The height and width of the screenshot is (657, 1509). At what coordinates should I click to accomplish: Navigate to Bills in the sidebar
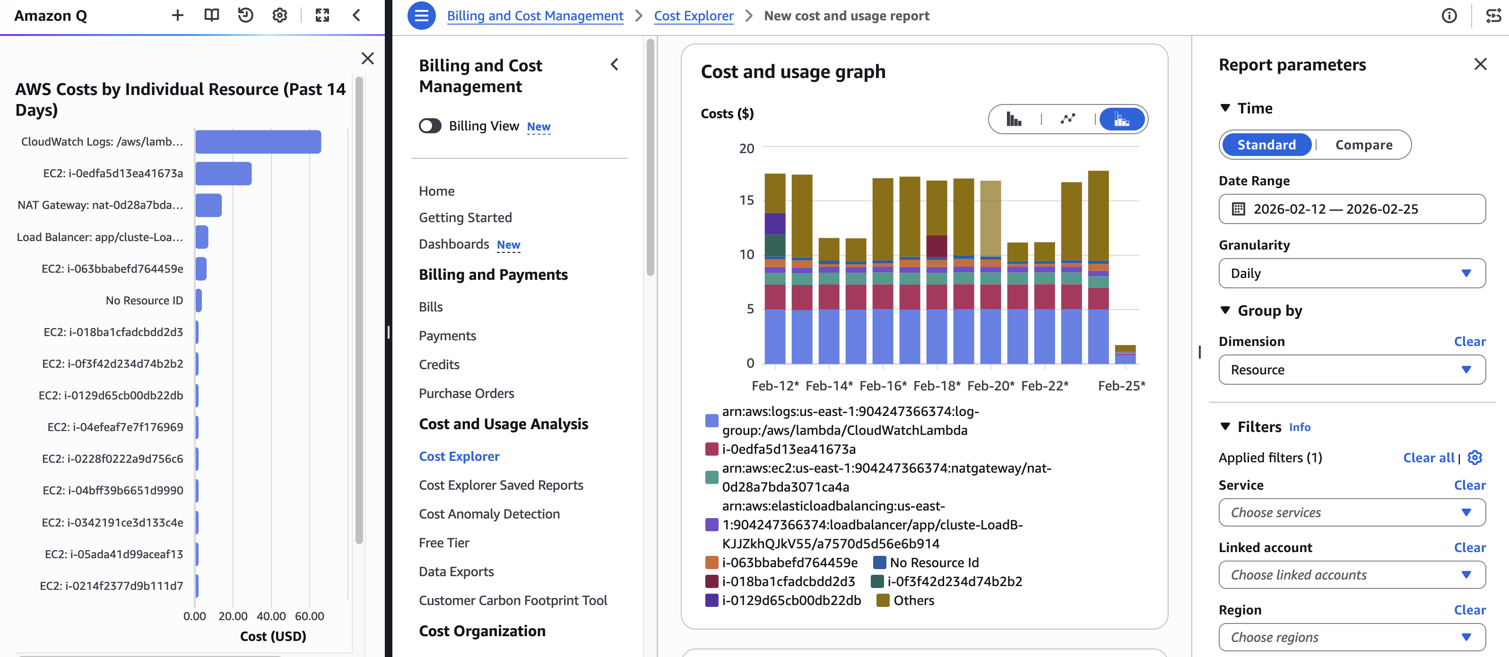(x=431, y=306)
